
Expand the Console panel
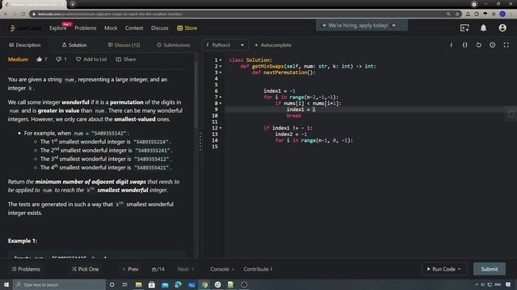222,269
